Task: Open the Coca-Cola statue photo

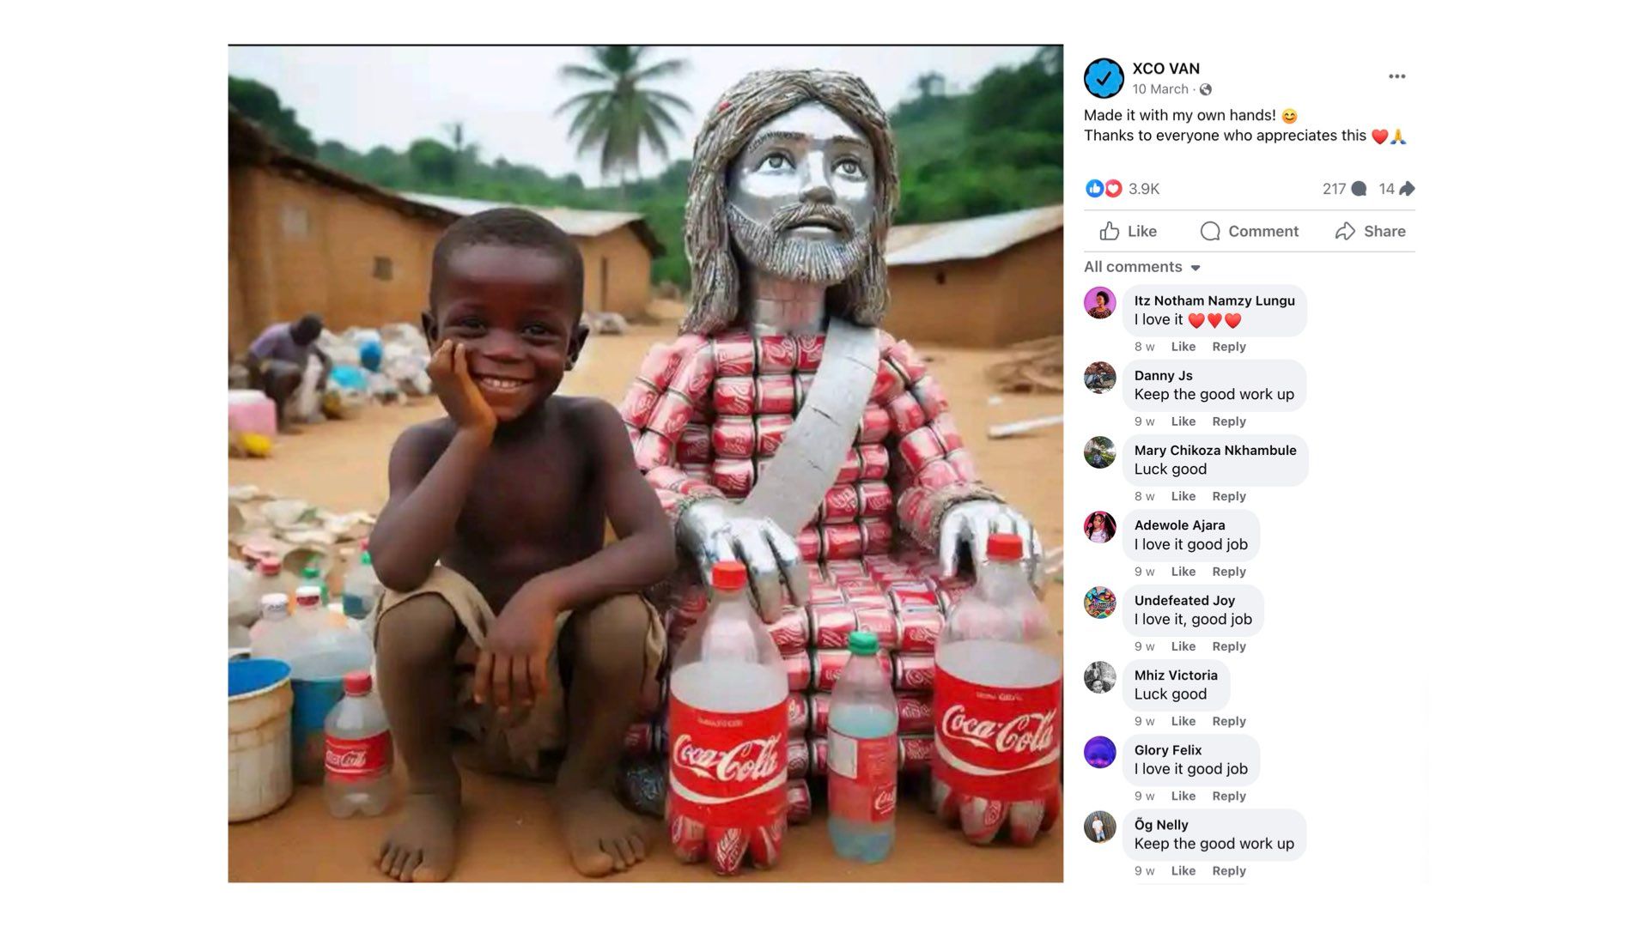Action: click(x=645, y=463)
